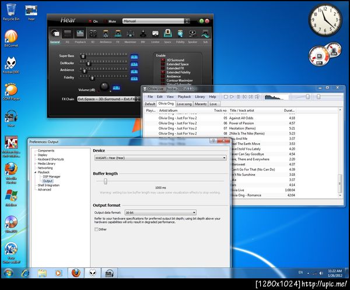
Task: Open the Sub section icon in Hear
Action: [205, 34]
